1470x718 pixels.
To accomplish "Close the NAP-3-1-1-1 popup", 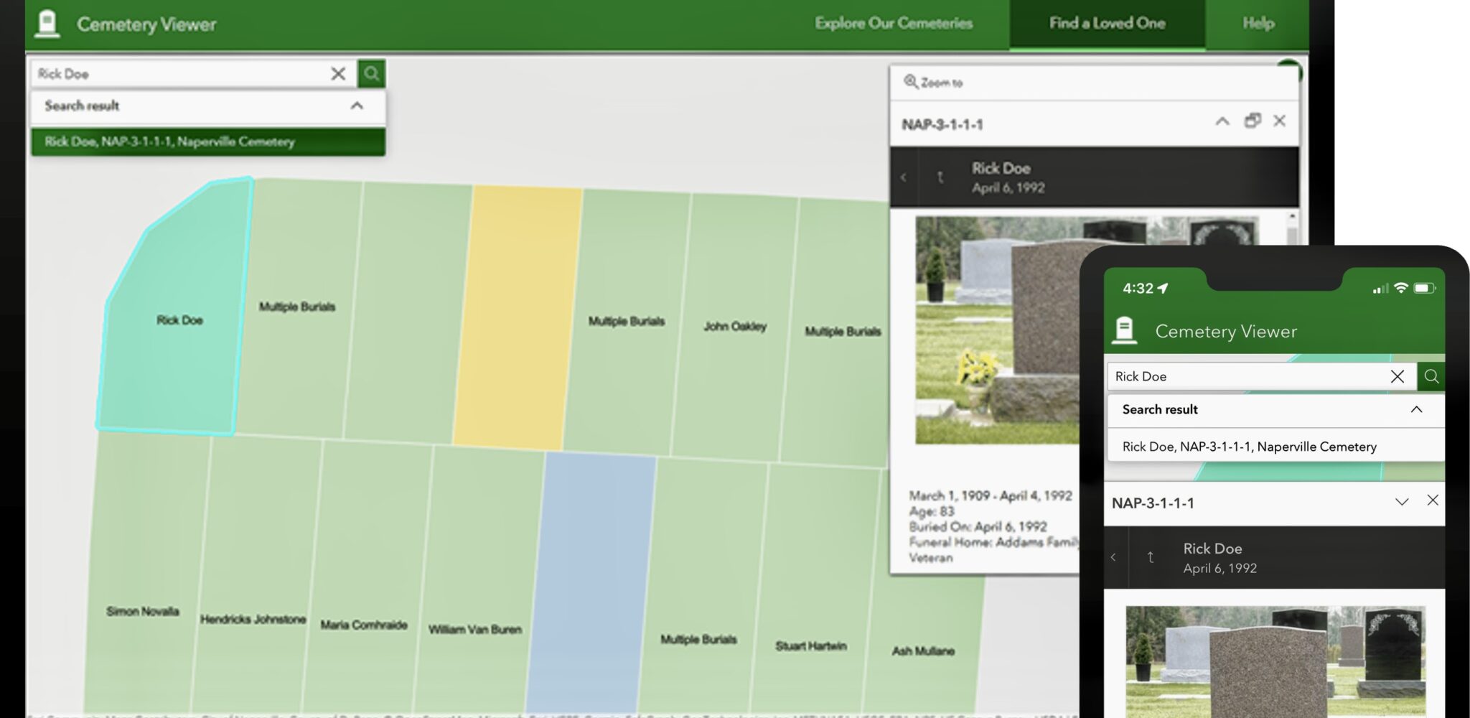I will click(1281, 121).
